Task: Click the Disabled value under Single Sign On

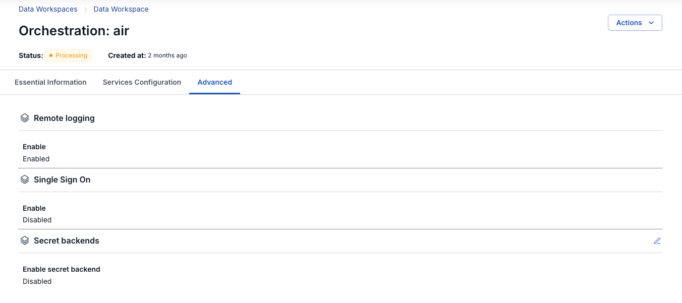Action: (37, 220)
